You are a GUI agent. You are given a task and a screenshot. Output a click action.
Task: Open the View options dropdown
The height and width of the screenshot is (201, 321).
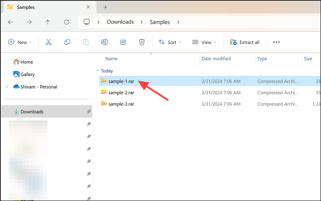(204, 42)
